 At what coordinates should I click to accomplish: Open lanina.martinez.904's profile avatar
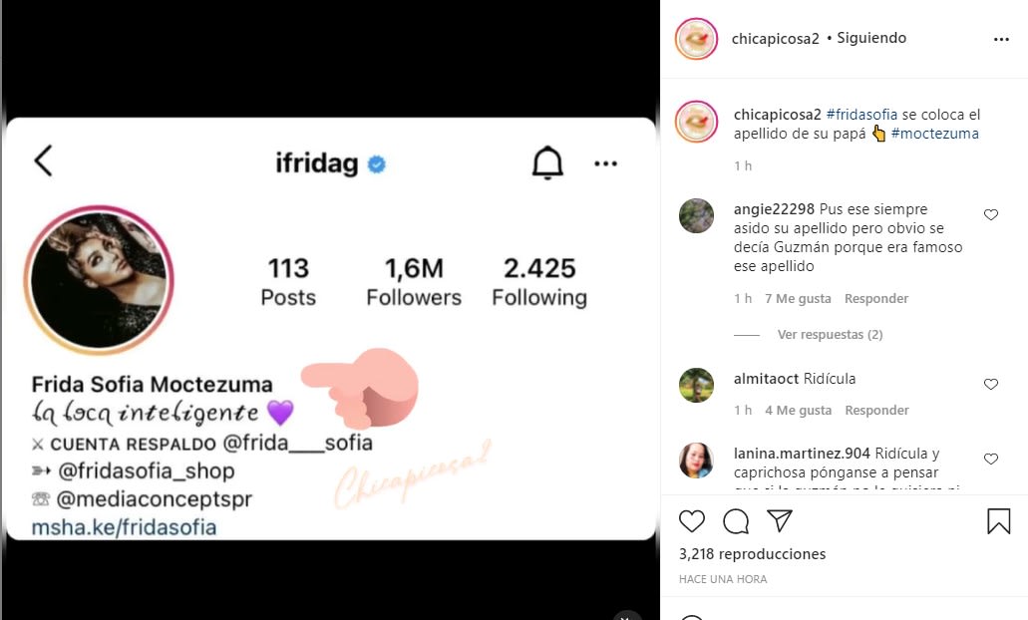click(696, 460)
